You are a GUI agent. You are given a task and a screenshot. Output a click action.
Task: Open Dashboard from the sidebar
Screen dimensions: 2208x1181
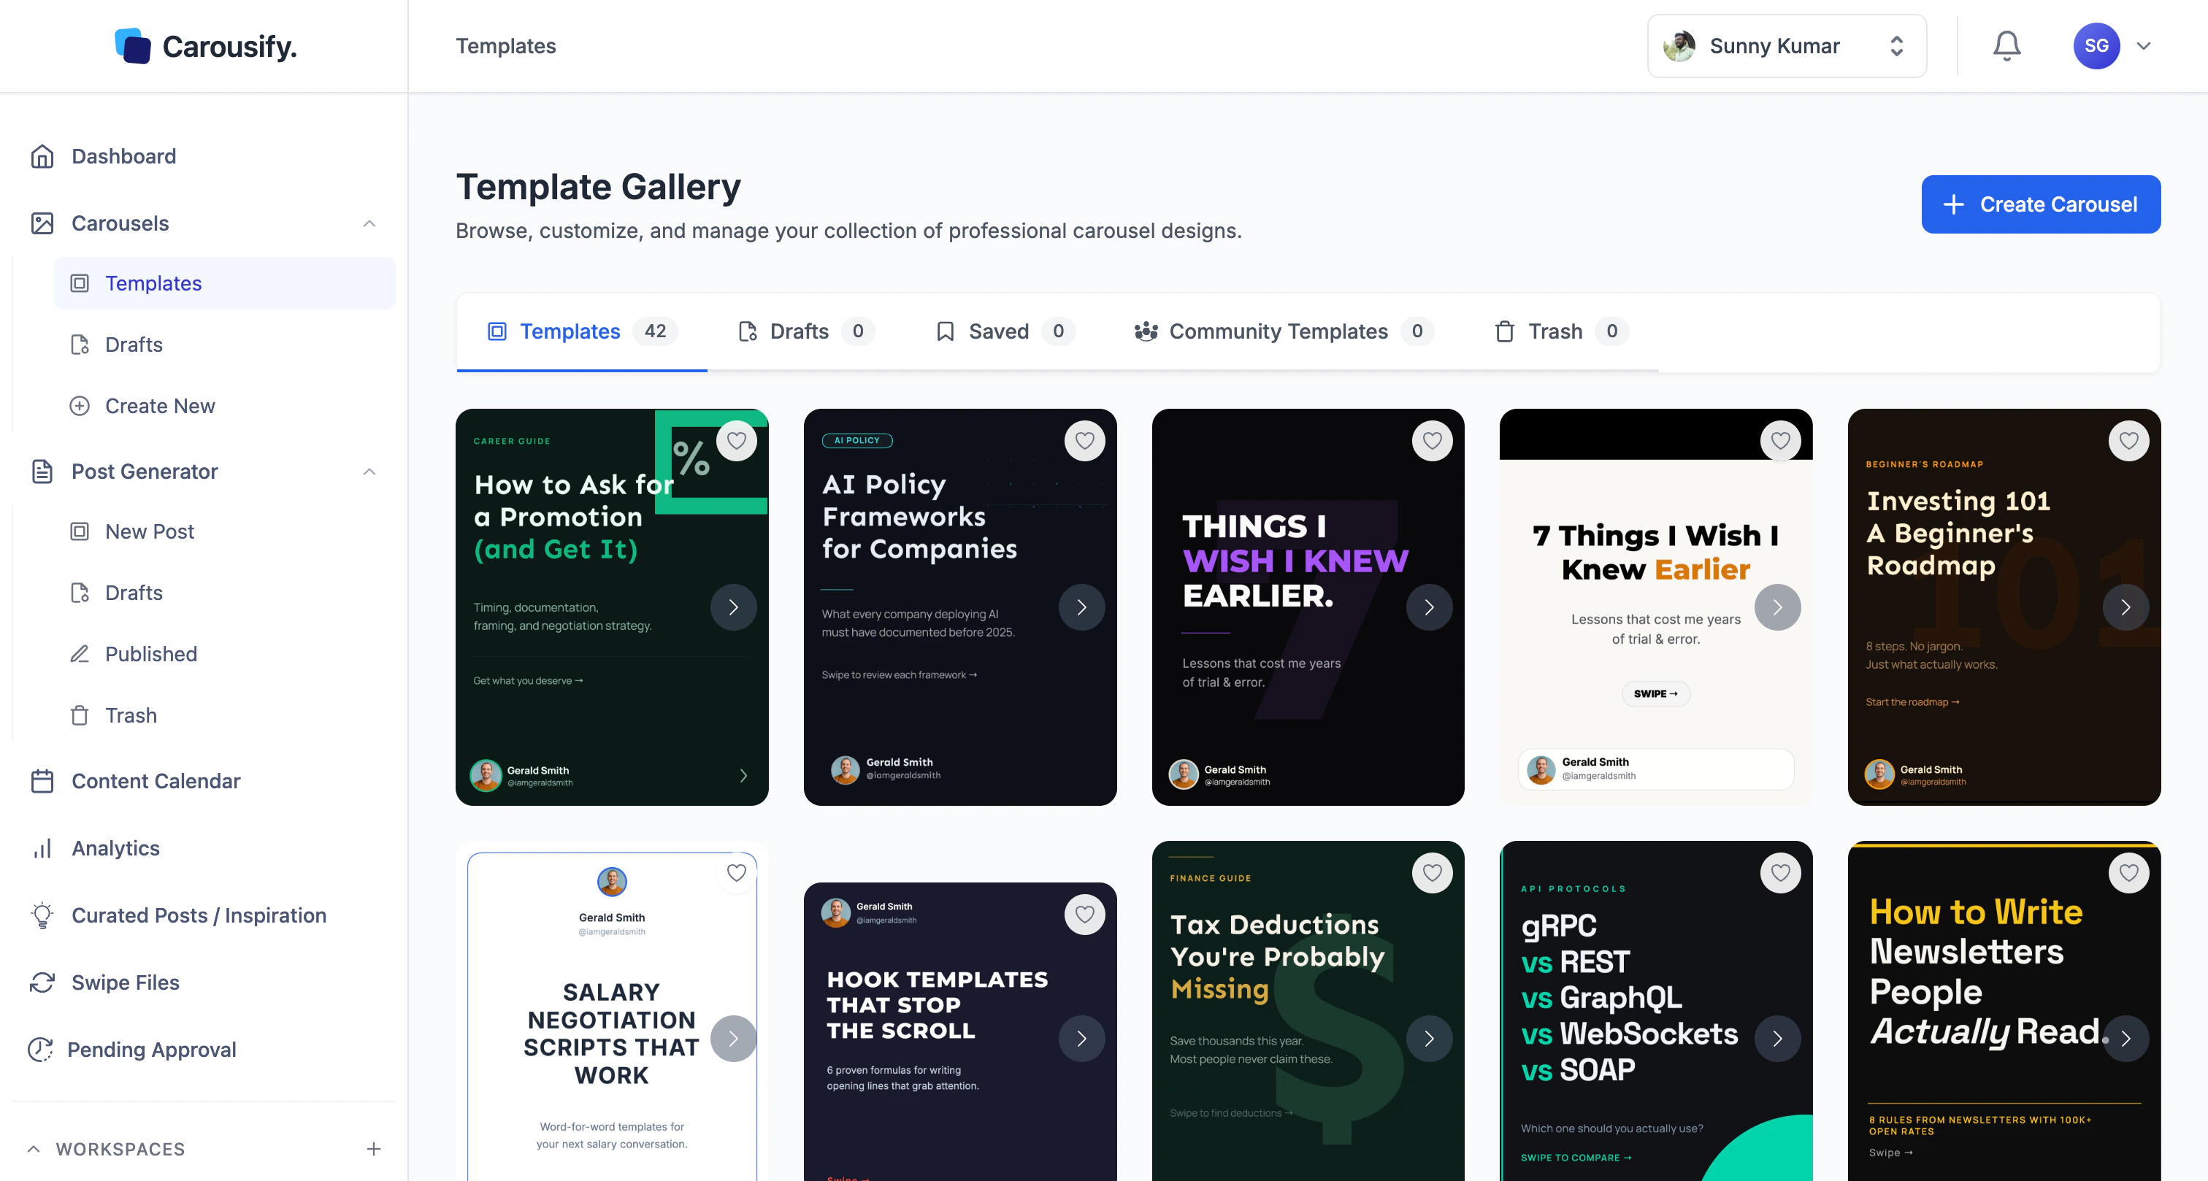coord(123,156)
